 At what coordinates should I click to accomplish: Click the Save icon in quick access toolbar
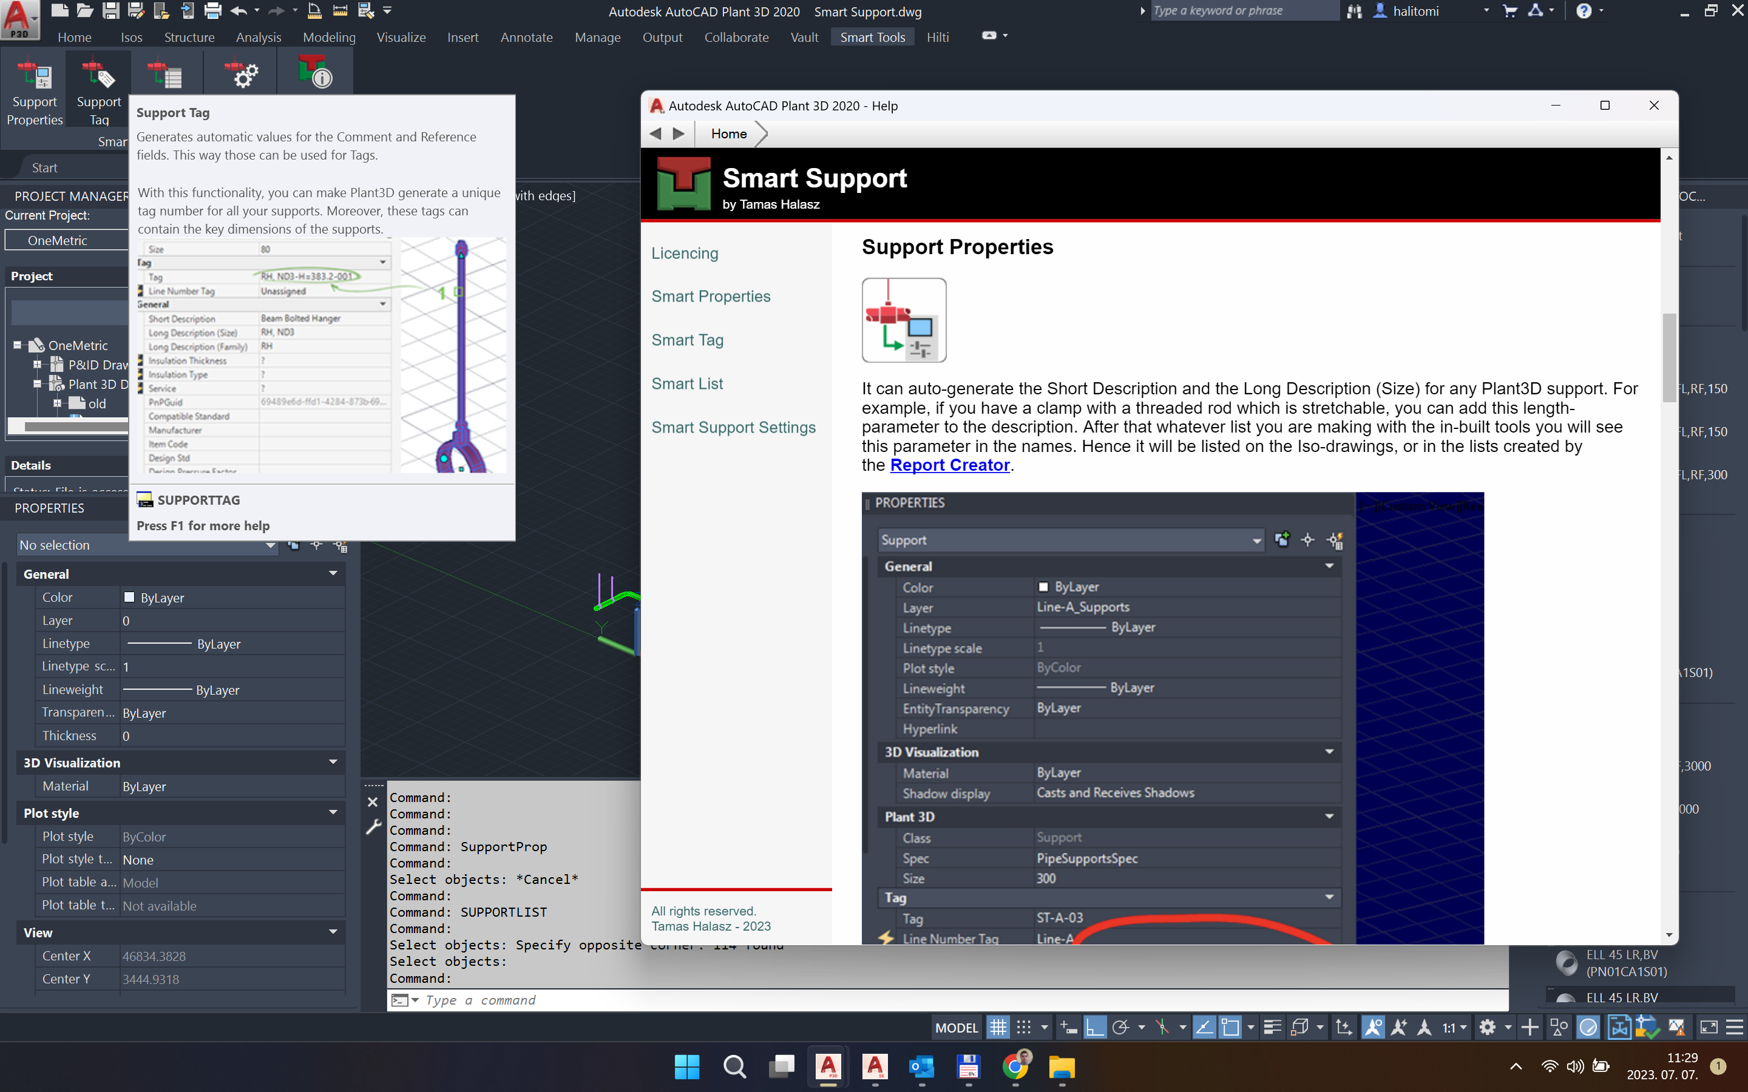tap(110, 11)
